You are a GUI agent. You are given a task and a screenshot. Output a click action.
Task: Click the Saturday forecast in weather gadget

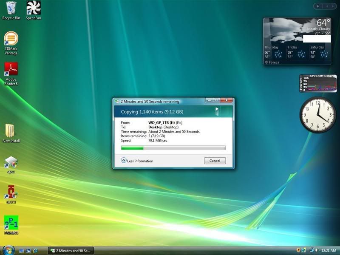click(x=319, y=52)
